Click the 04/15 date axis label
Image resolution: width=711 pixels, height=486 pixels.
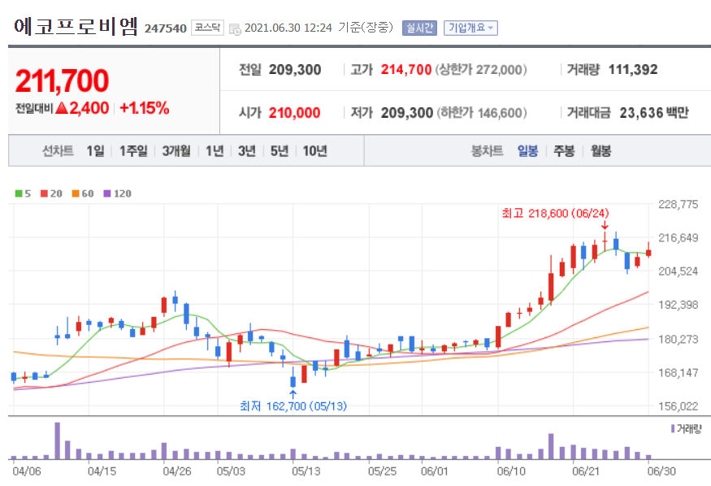click(102, 471)
